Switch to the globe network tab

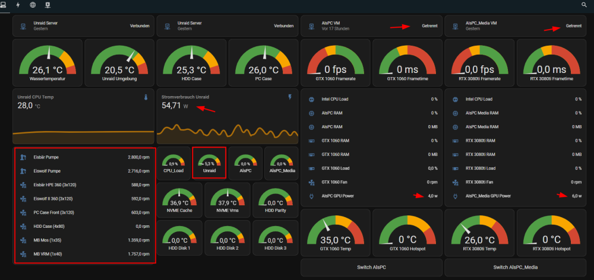tap(33, 5)
